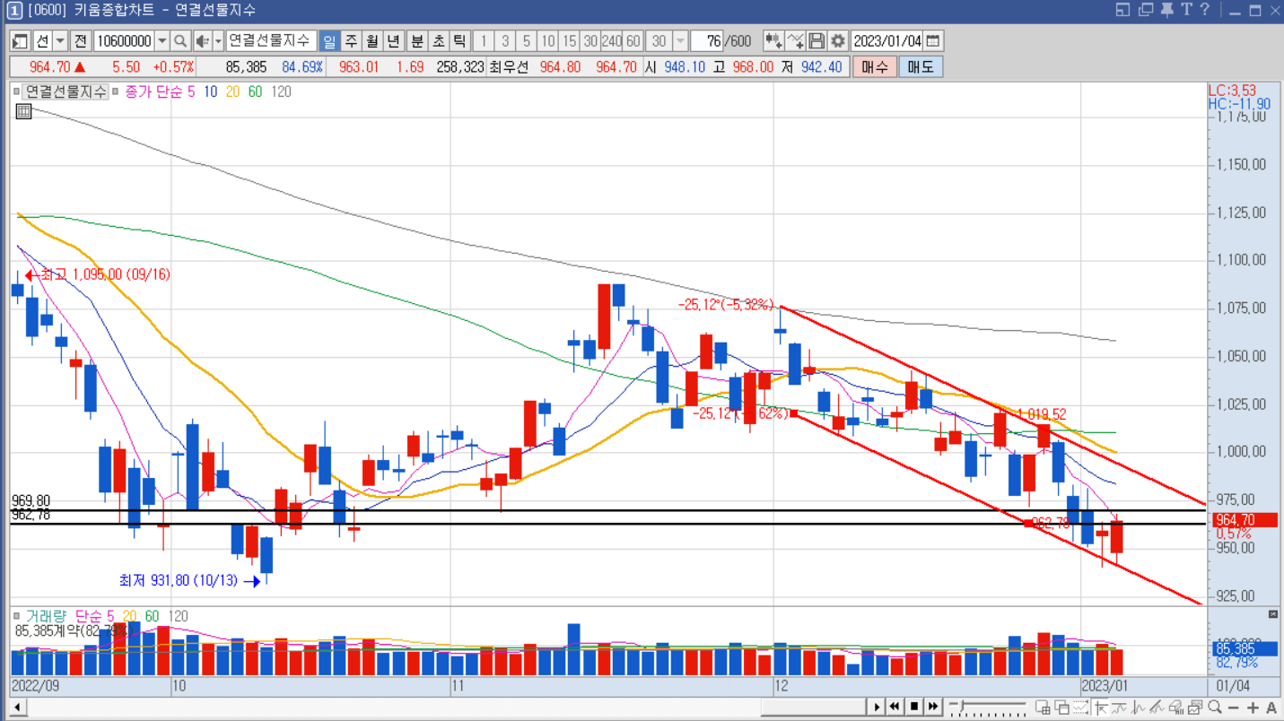Select the minute 분 period toggle
The height and width of the screenshot is (721, 1284).
417,41
